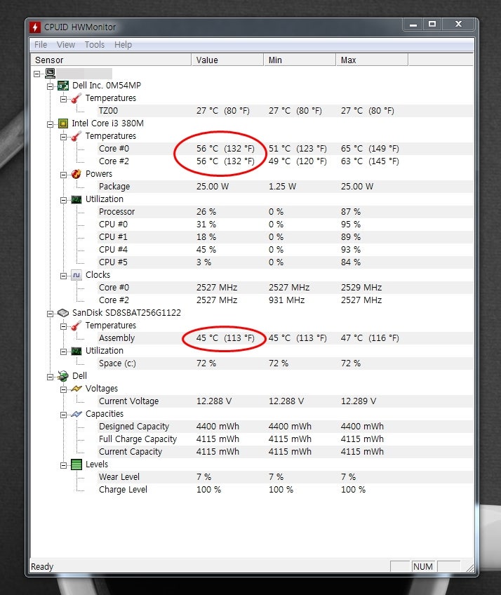Click the Levels green bars icon
Viewport: 501px width, 595px height.
76,464
